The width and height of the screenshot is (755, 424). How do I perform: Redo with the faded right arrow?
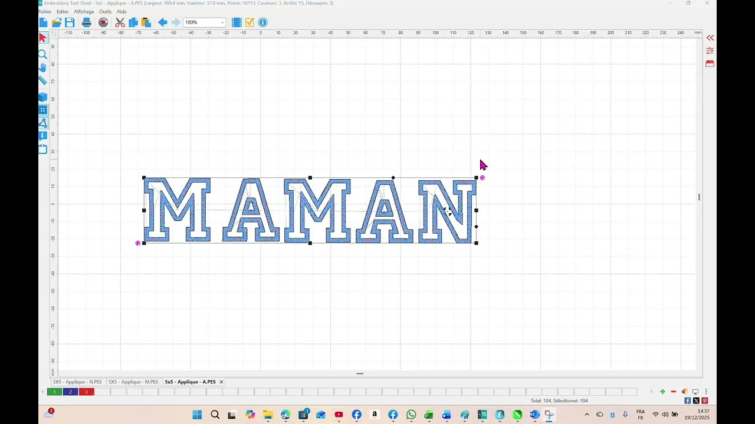pos(176,22)
